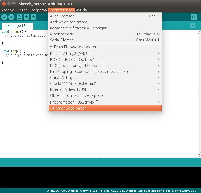Image resolution: width=201 pixels, height=193 pixels.
Task: Close the Herramientas menu by clicking it
Action: 61,10
